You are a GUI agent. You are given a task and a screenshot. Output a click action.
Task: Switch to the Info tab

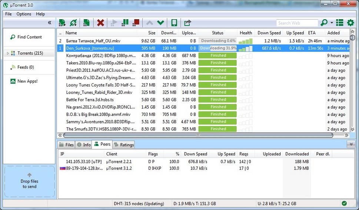click(84, 145)
